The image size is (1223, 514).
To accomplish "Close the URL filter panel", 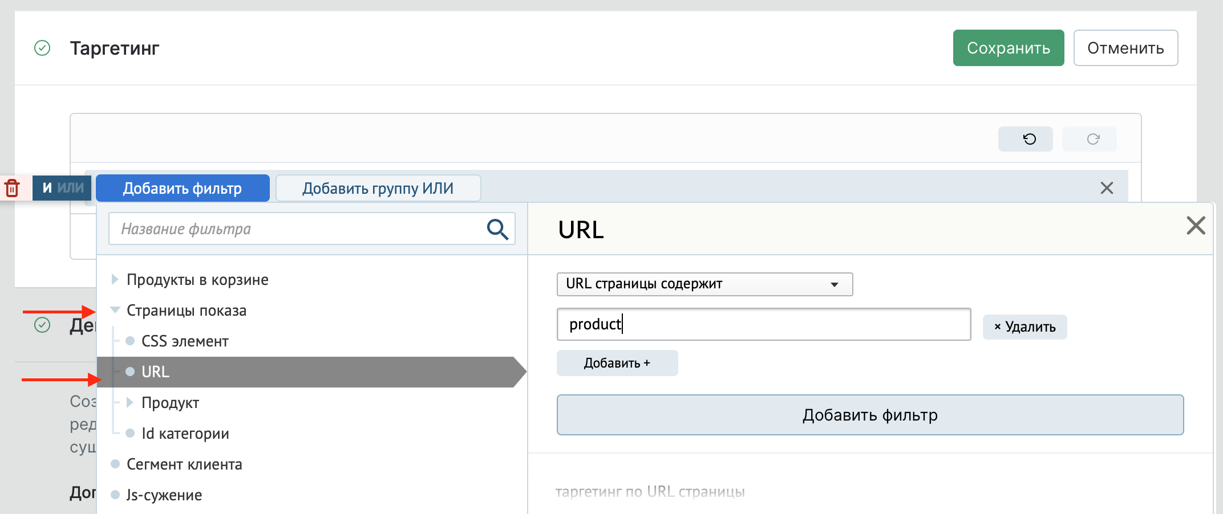I will (1196, 226).
